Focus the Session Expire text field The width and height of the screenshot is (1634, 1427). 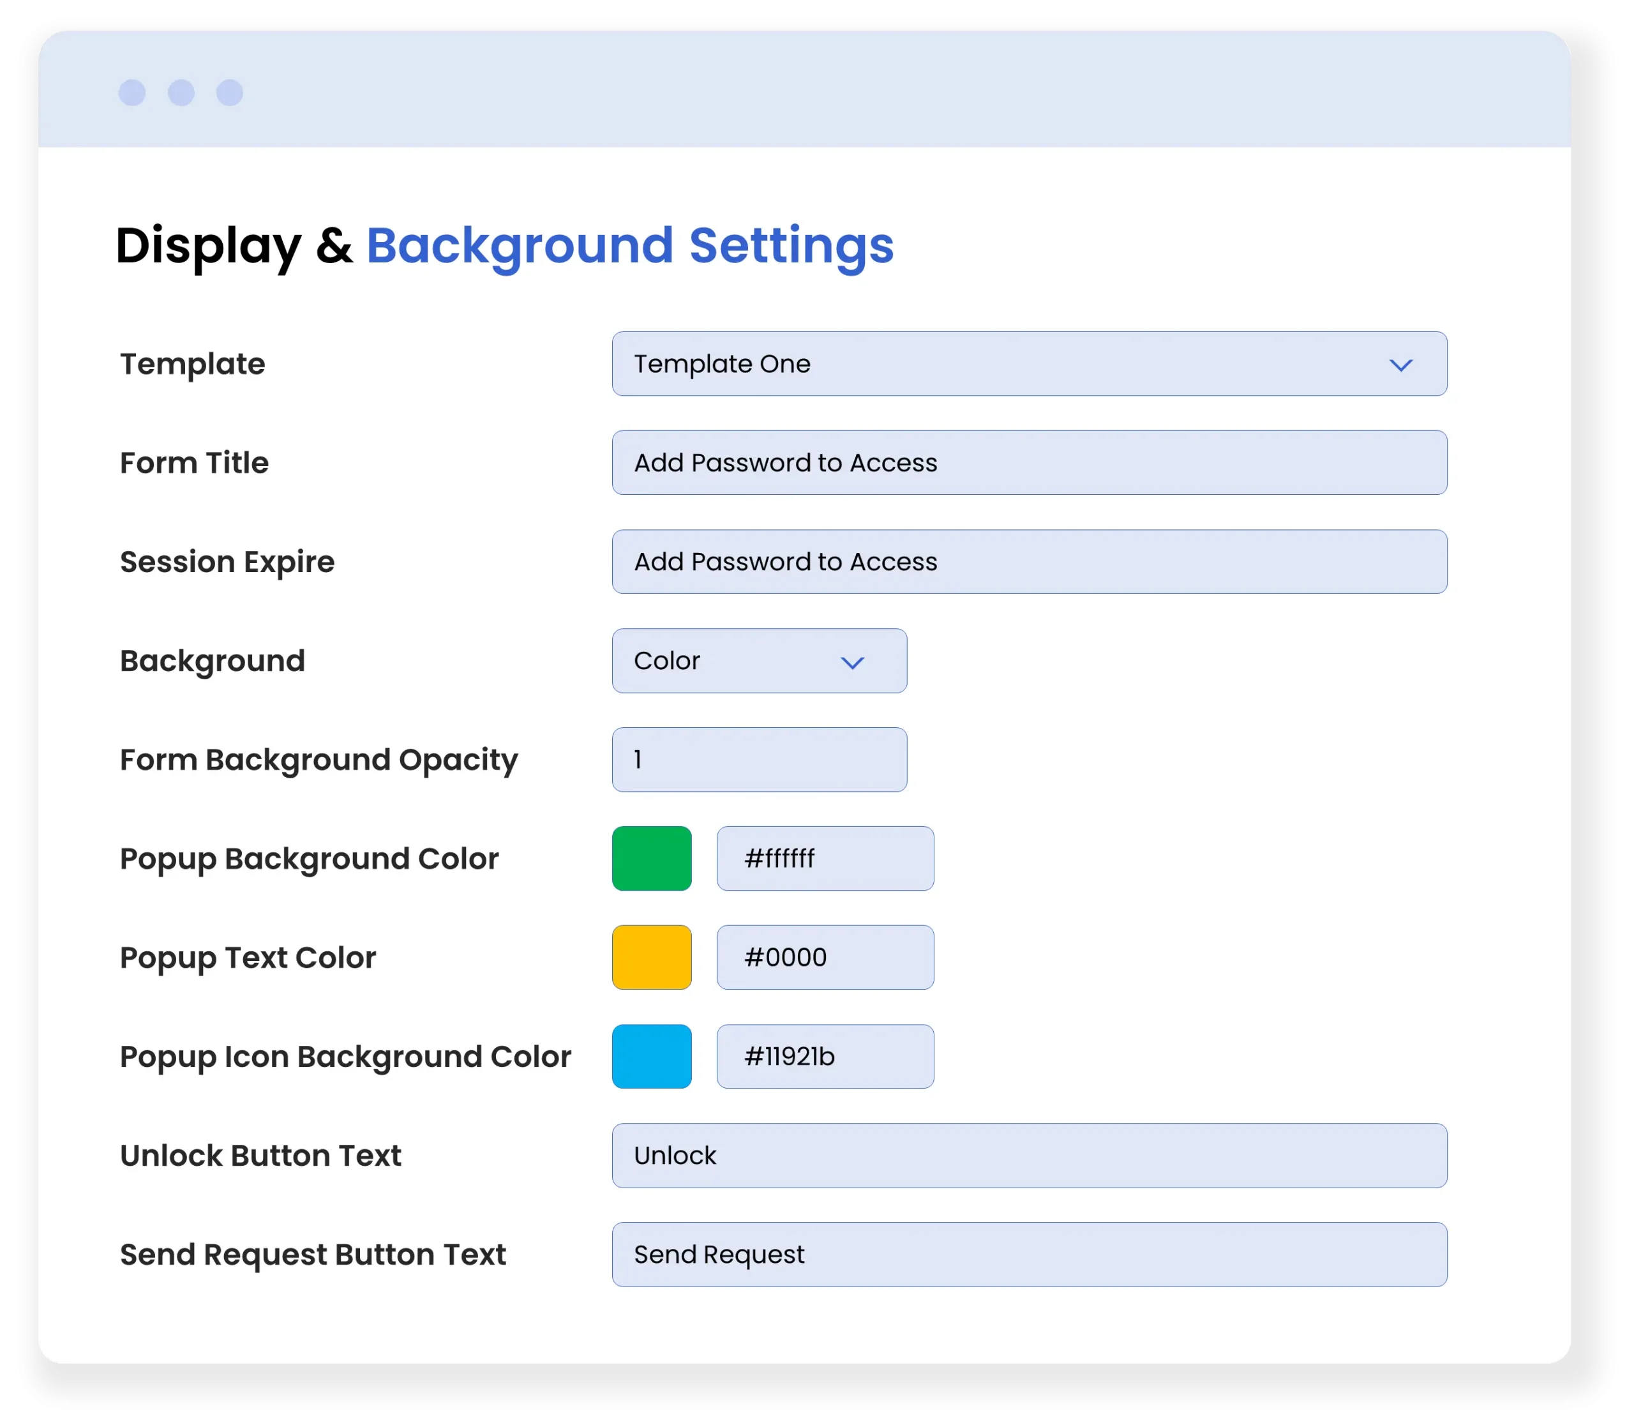(x=1028, y=561)
